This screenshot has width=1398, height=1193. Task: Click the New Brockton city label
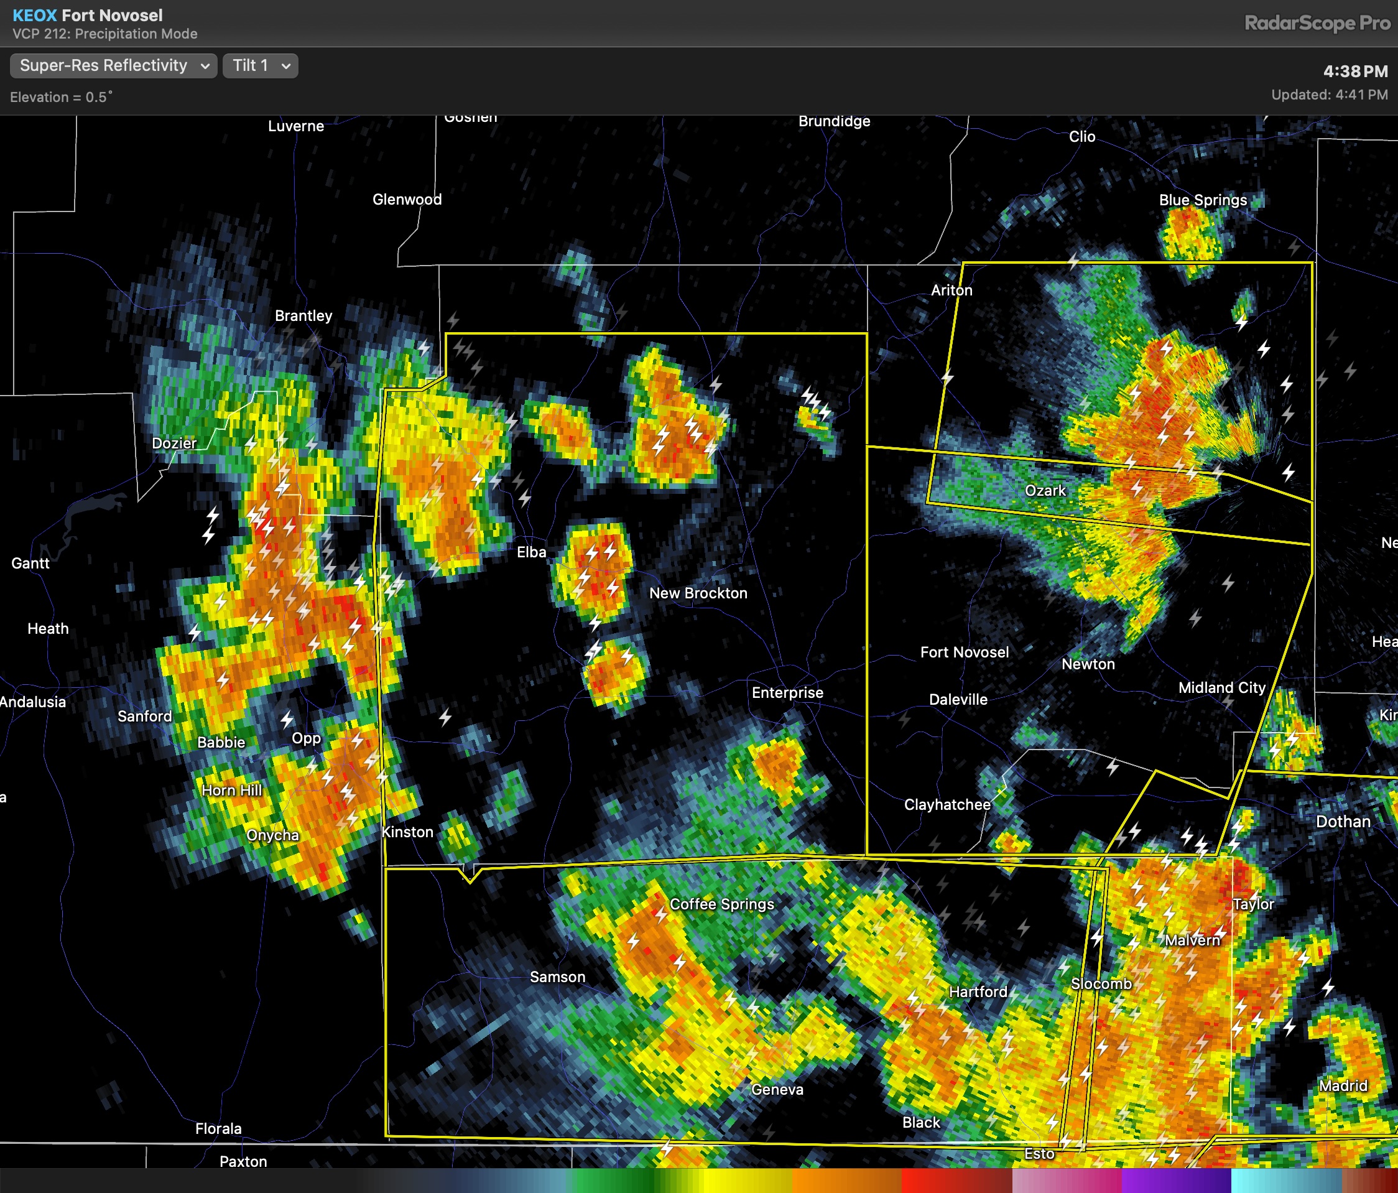(698, 593)
